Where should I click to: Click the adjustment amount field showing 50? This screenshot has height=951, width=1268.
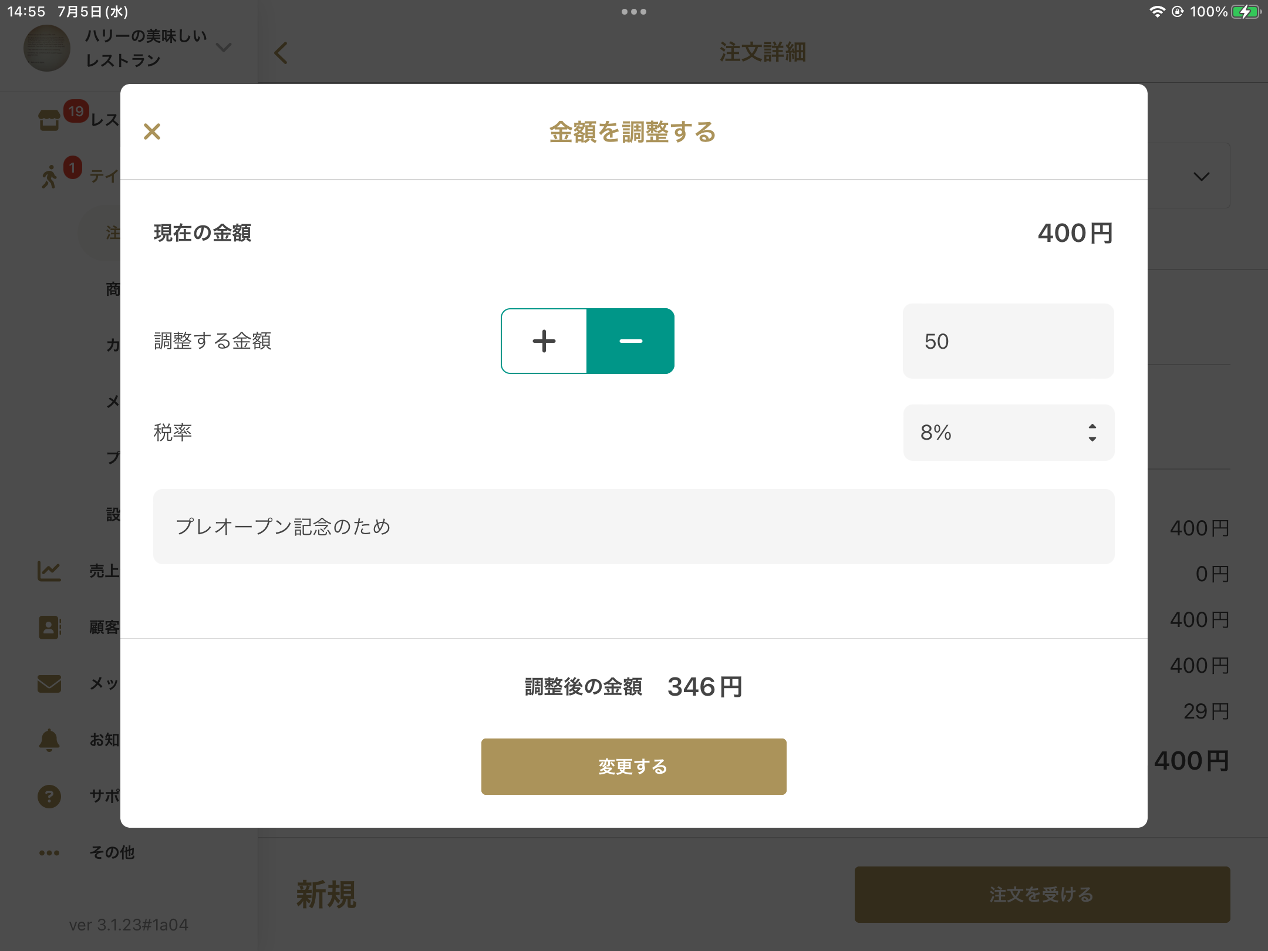click(x=1008, y=341)
